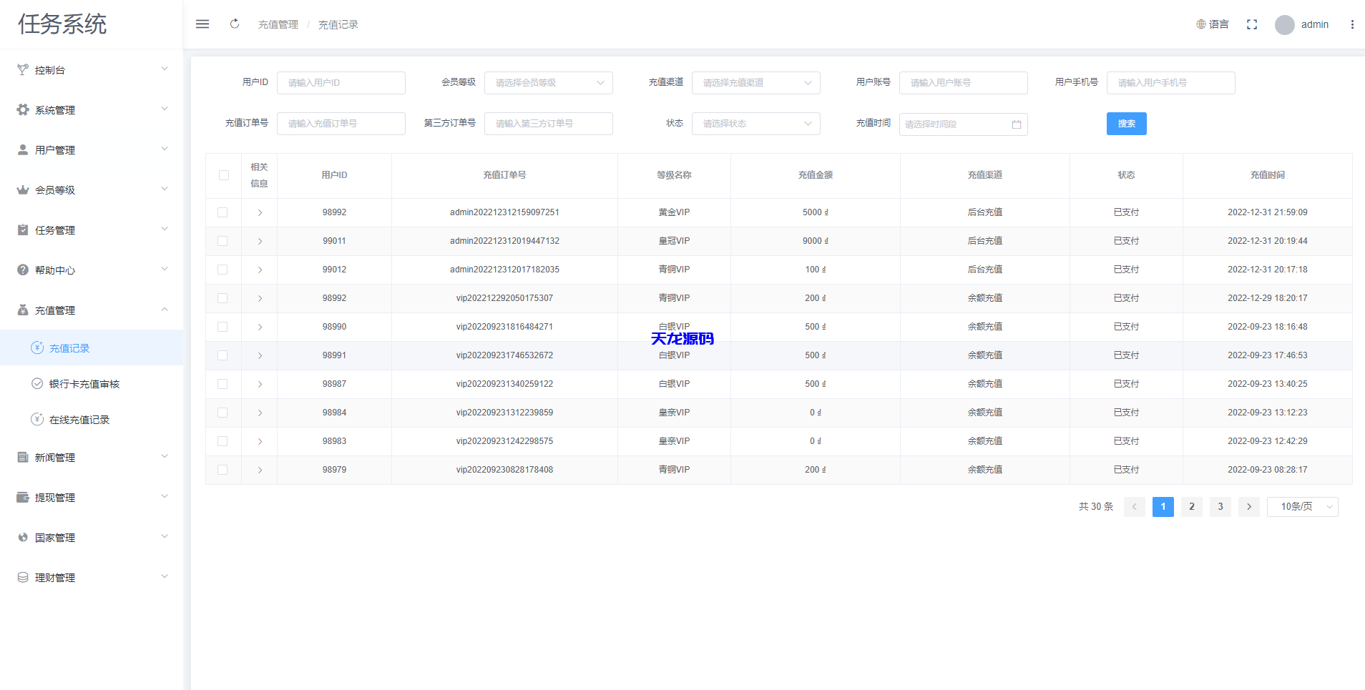Click the 银行卡充值审核 check circle icon
1365x690 pixels.
coord(37,383)
